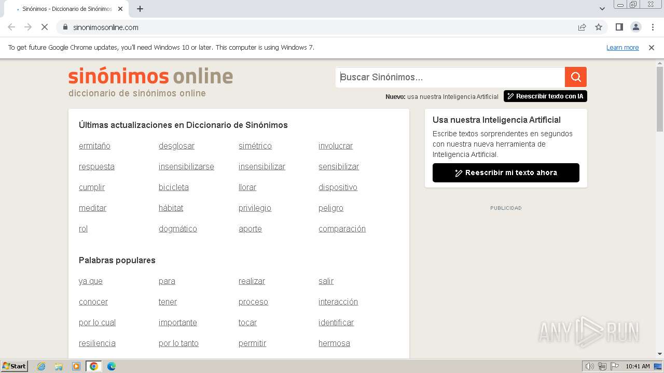
Task: Dismiss the Chrome update notification bar
Action: [652, 47]
